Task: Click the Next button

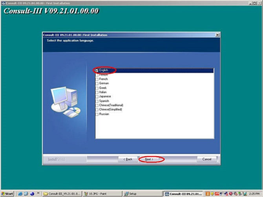Action: (x=149, y=159)
